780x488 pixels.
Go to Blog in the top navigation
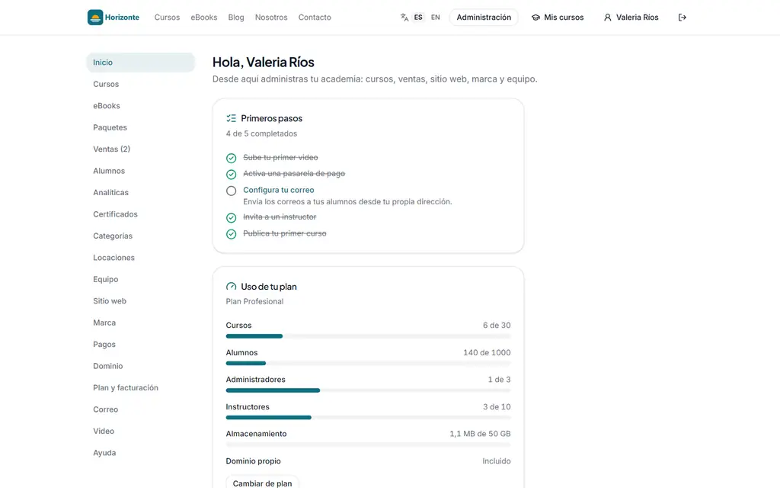[x=236, y=18]
